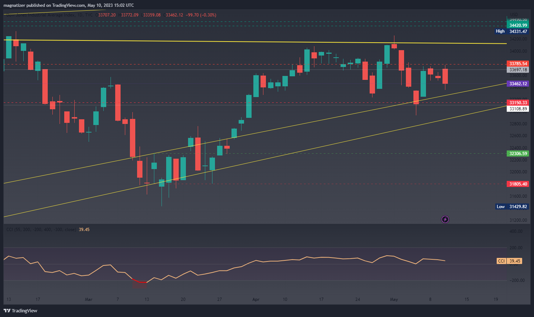Viewport: 534px width, 317px height.
Task: Click the 400.00 CCI axis tick
Action: [516, 231]
